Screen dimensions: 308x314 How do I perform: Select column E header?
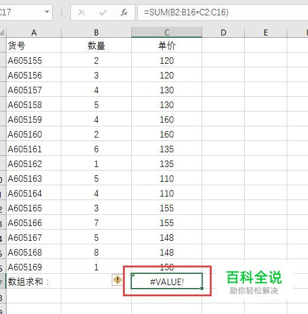(265, 32)
